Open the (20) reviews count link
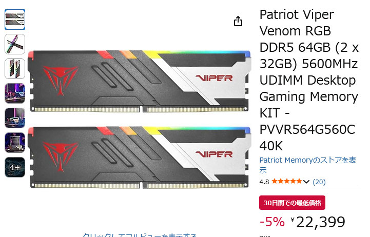Screen dimensions: 370x237 (319, 182)
